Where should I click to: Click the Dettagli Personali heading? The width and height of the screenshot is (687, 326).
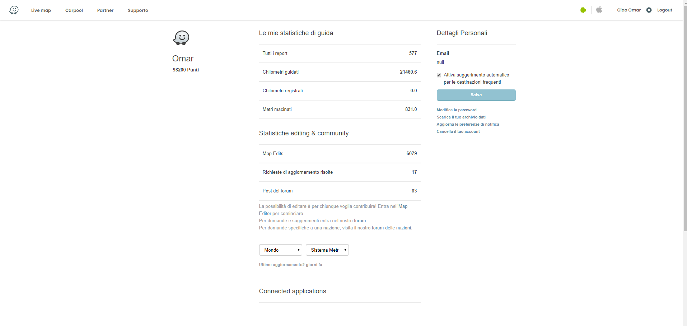462,33
